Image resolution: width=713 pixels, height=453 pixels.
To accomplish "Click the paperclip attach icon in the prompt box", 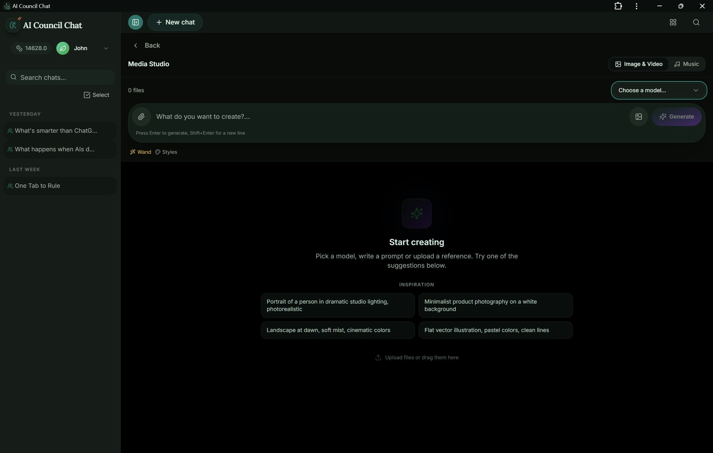I will [141, 117].
